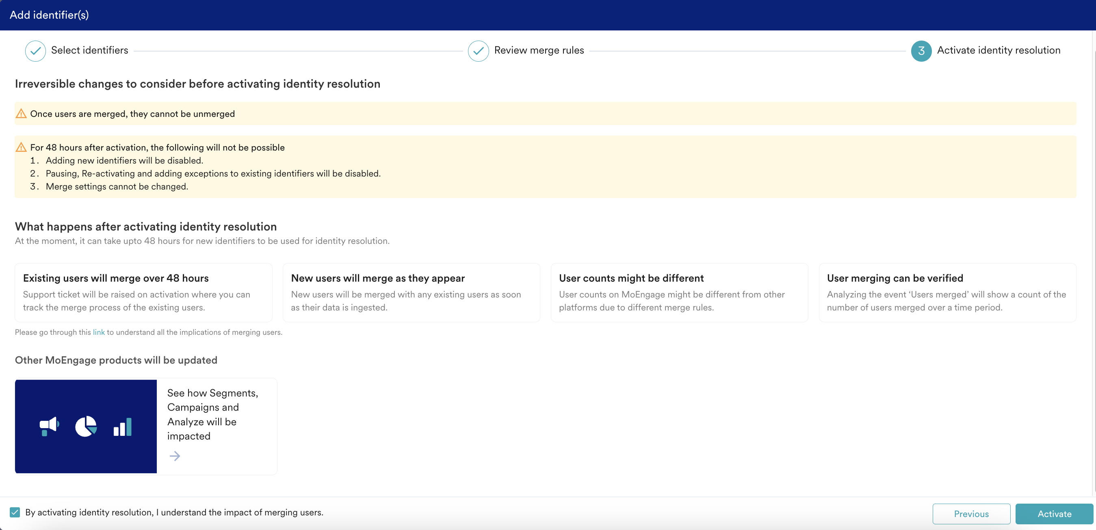
Task: Click warning icon beside '48 hours after activation'
Action: point(21,147)
